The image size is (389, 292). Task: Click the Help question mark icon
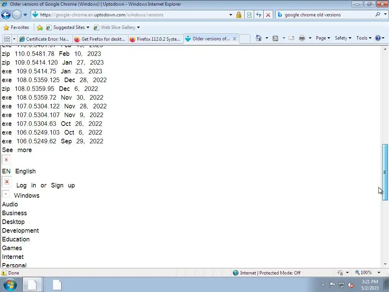click(x=378, y=38)
